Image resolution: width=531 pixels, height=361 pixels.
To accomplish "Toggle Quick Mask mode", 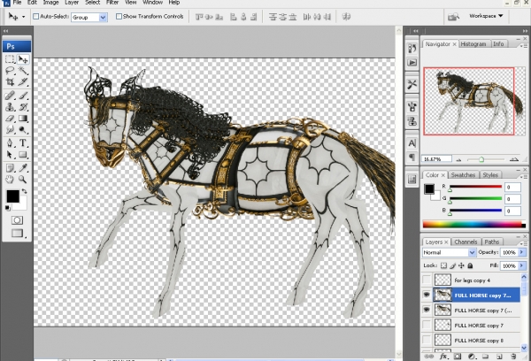I will 17,220.
